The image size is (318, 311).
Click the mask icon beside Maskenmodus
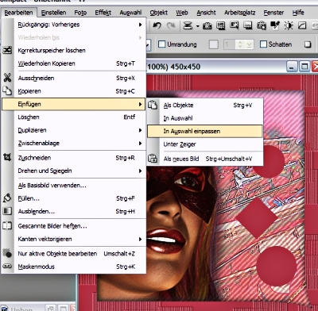tap(7, 266)
